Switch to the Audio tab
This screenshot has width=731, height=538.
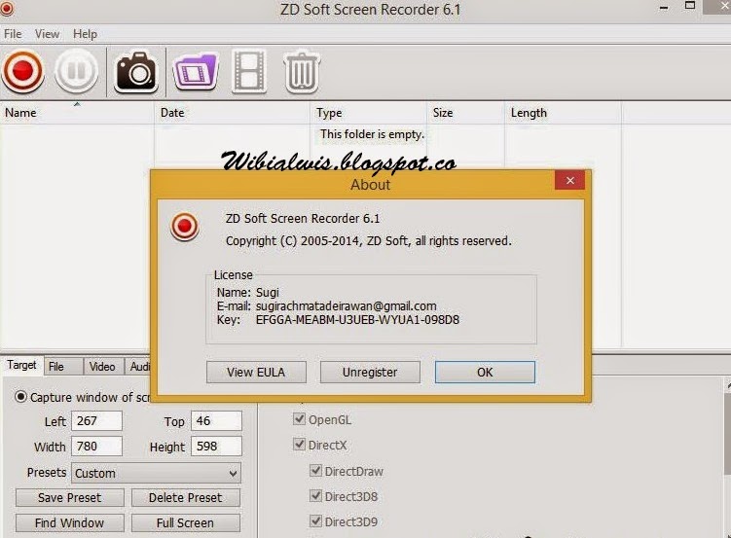point(139,367)
